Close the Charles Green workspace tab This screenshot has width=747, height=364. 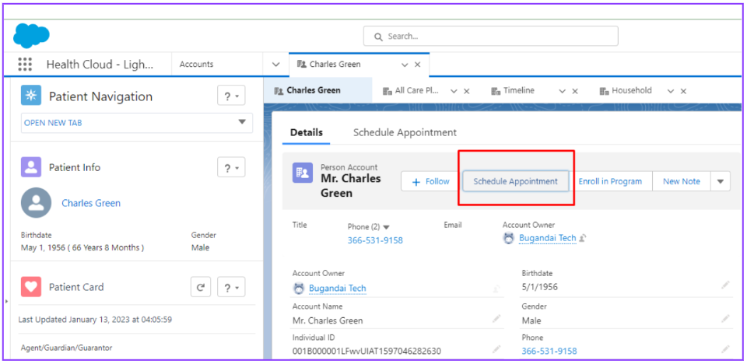pyautogui.click(x=417, y=65)
